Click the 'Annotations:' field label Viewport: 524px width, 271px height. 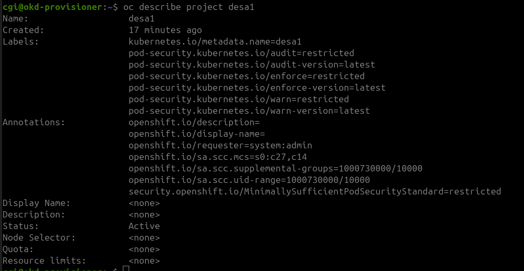click(x=34, y=123)
